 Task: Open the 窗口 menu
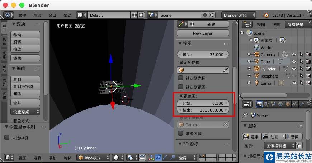pos(52,15)
